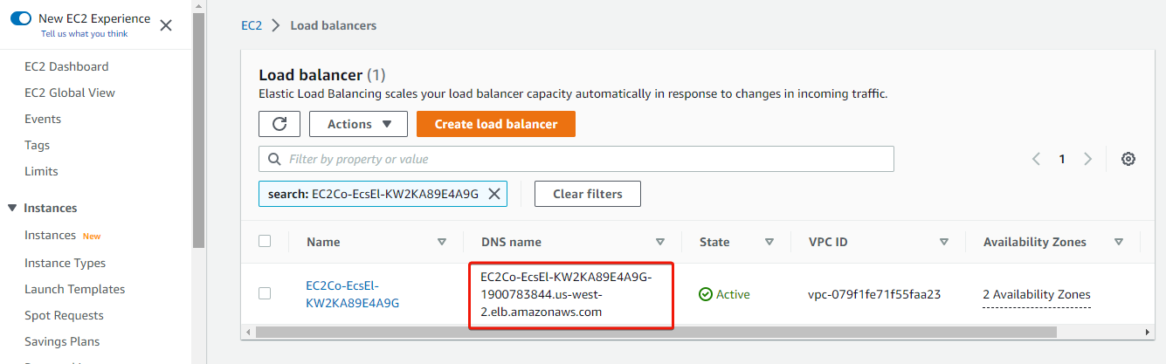Viewport: 1166px width, 364px height.
Task: Click the horizontal table scrollbar
Action: pyautogui.click(x=655, y=332)
